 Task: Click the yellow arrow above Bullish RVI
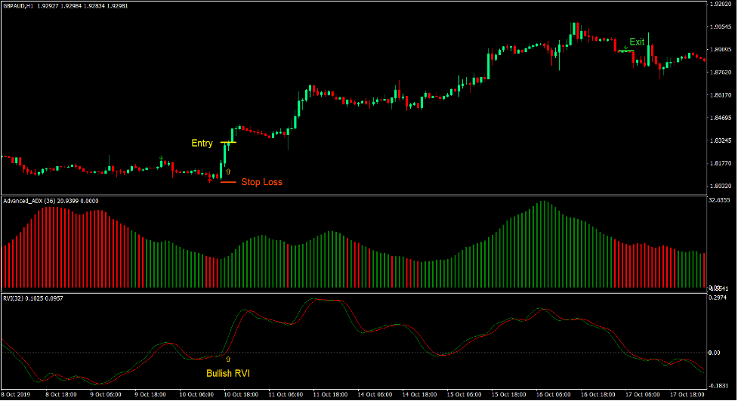(x=228, y=359)
